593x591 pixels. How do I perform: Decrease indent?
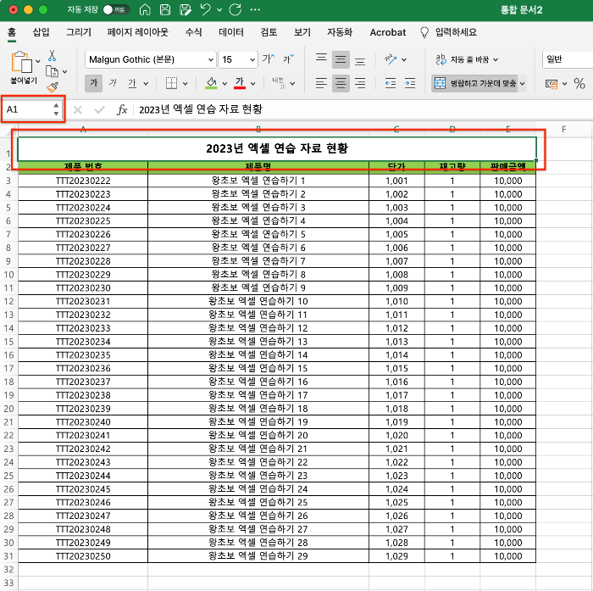tap(391, 83)
